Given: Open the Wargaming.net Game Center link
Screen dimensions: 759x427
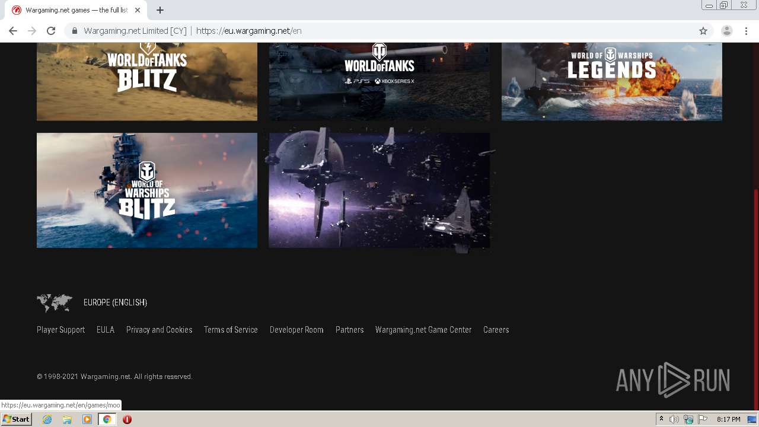Looking at the screenshot, I should tap(423, 330).
